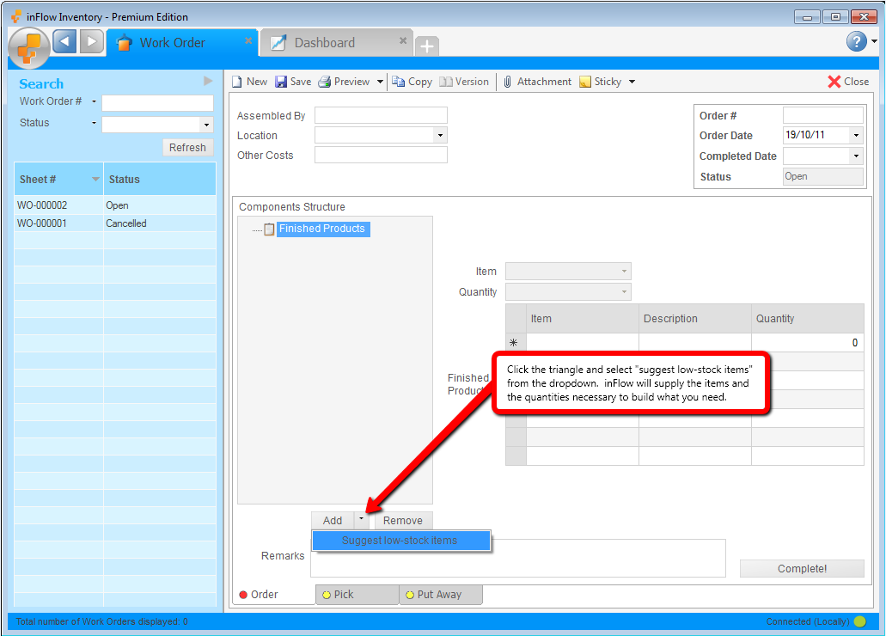This screenshot has height=636, width=886.
Task: Click the Status field showing Open
Action: [x=823, y=176]
